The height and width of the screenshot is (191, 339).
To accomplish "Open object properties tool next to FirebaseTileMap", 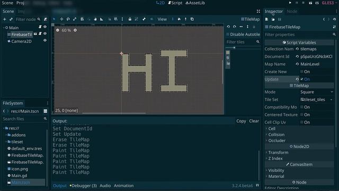I will (334, 27).
